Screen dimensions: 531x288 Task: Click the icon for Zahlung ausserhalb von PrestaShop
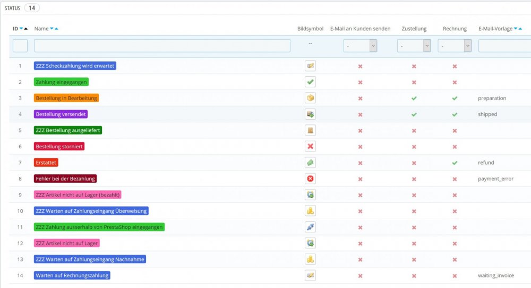pyautogui.click(x=310, y=227)
